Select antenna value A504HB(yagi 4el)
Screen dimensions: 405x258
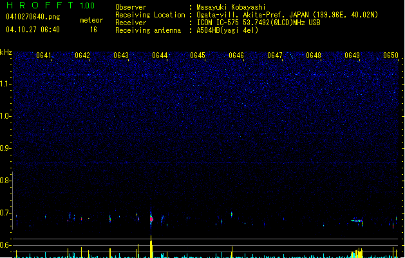click(x=227, y=30)
